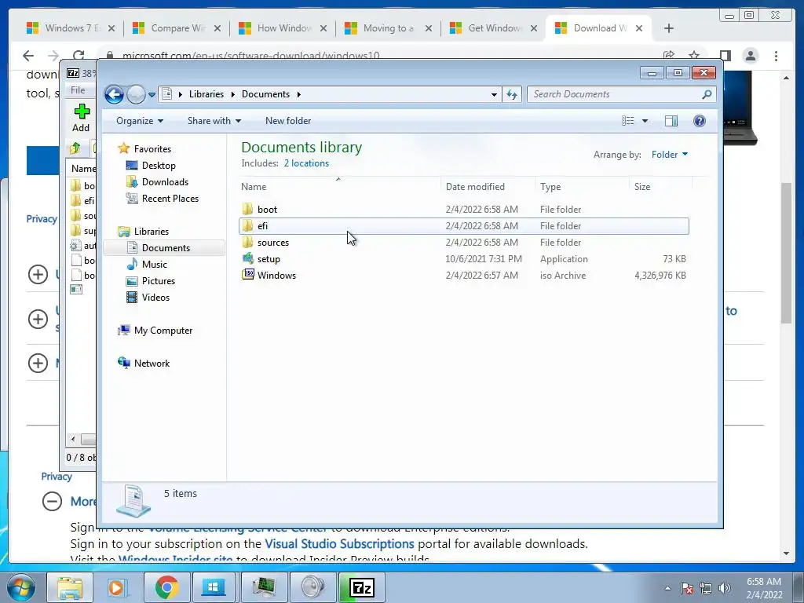The height and width of the screenshot is (603, 804).
Task: Select the Windows iso archive icon
Action: 247,275
